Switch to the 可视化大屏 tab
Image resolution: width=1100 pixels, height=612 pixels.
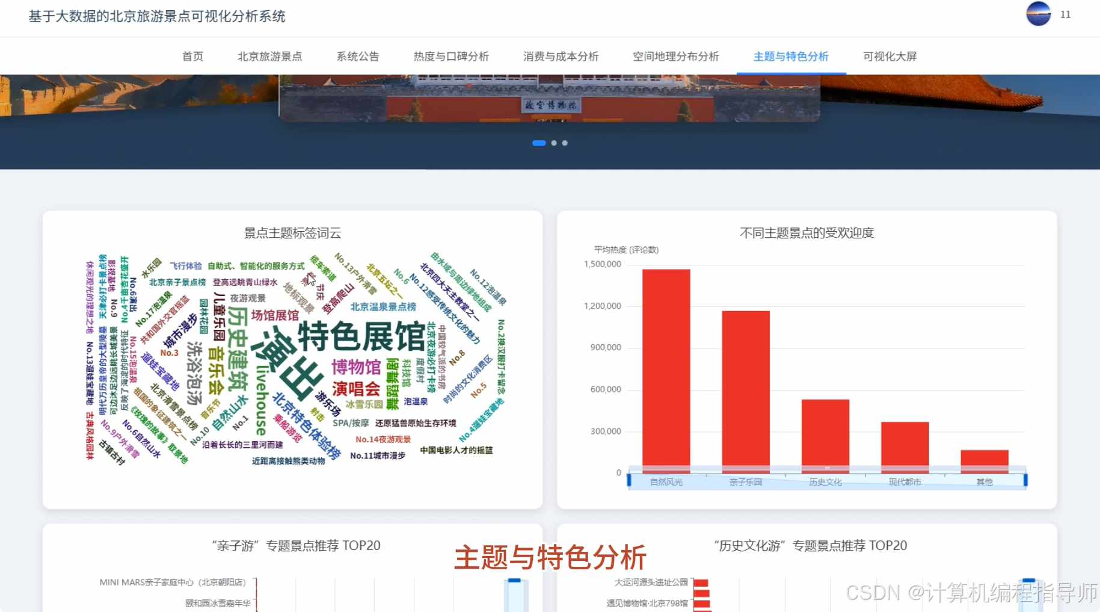coord(889,56)
